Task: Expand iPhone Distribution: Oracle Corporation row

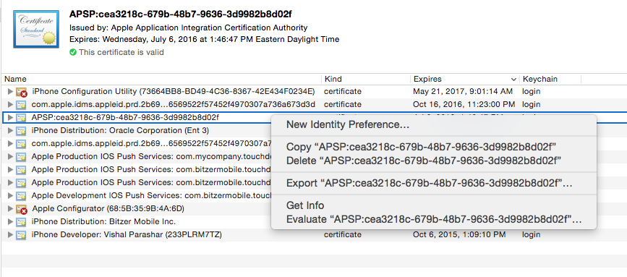Action: tap(10, 131)
